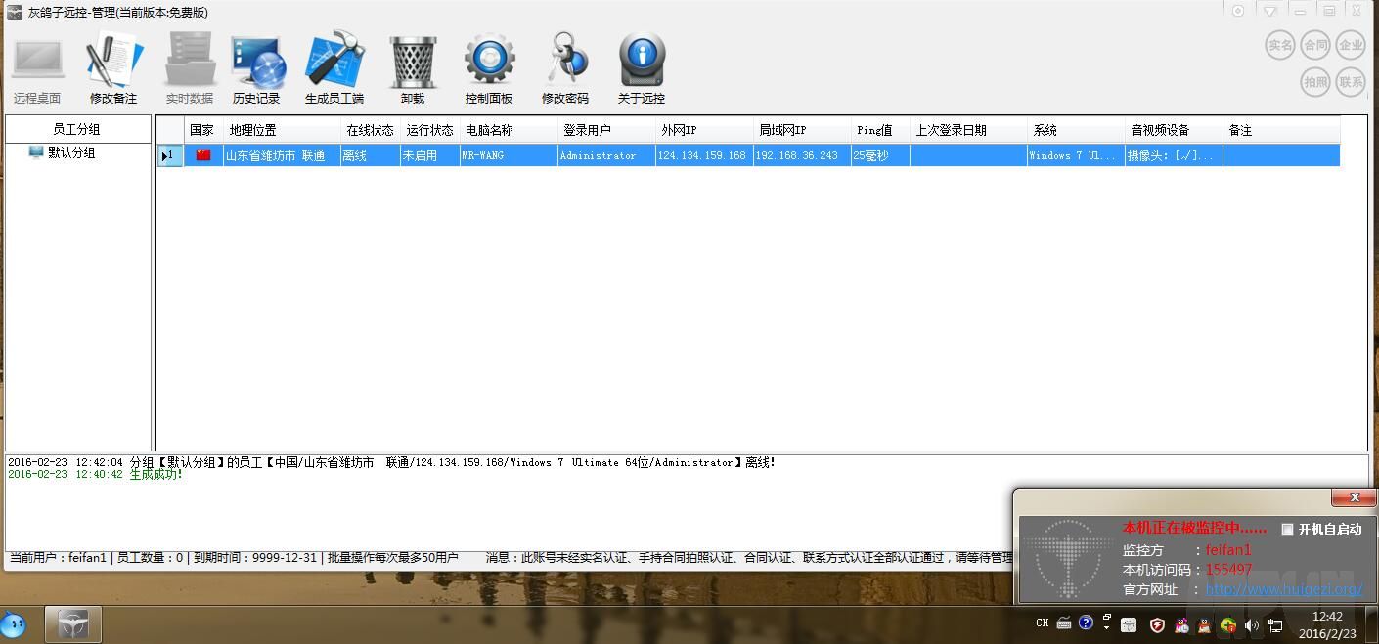This screenshot has height=644, width=1379.
Task: Click the 未启用 run status cell
Action: (x=429, y=155)
